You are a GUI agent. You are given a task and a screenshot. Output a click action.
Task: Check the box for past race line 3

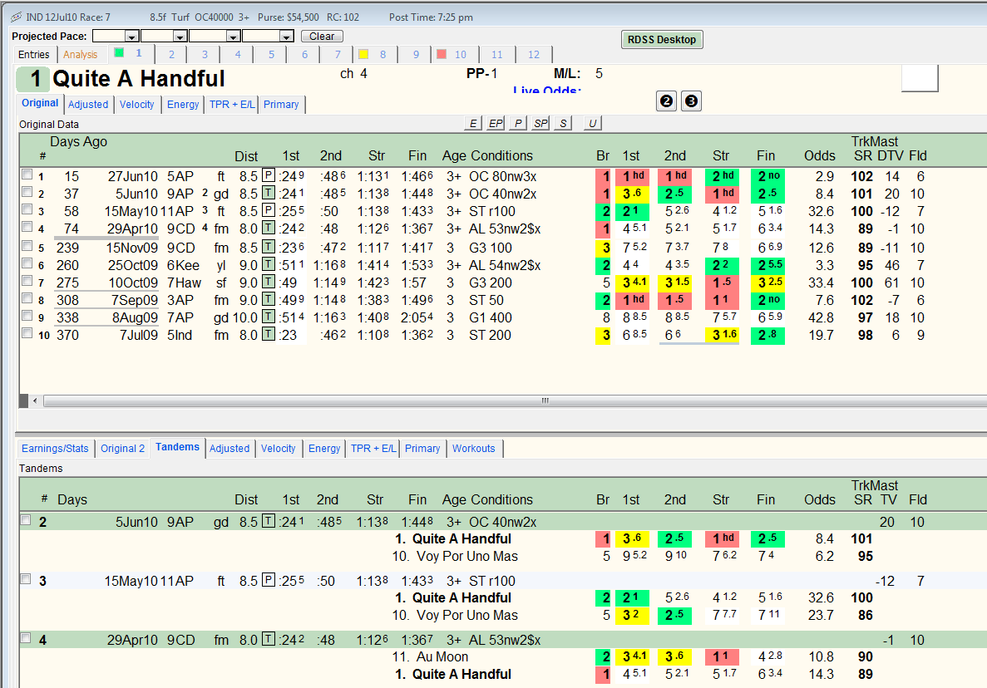[x=27, y=209]
